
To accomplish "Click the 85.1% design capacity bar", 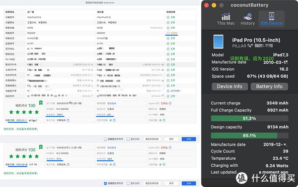I will coord(249,136).
